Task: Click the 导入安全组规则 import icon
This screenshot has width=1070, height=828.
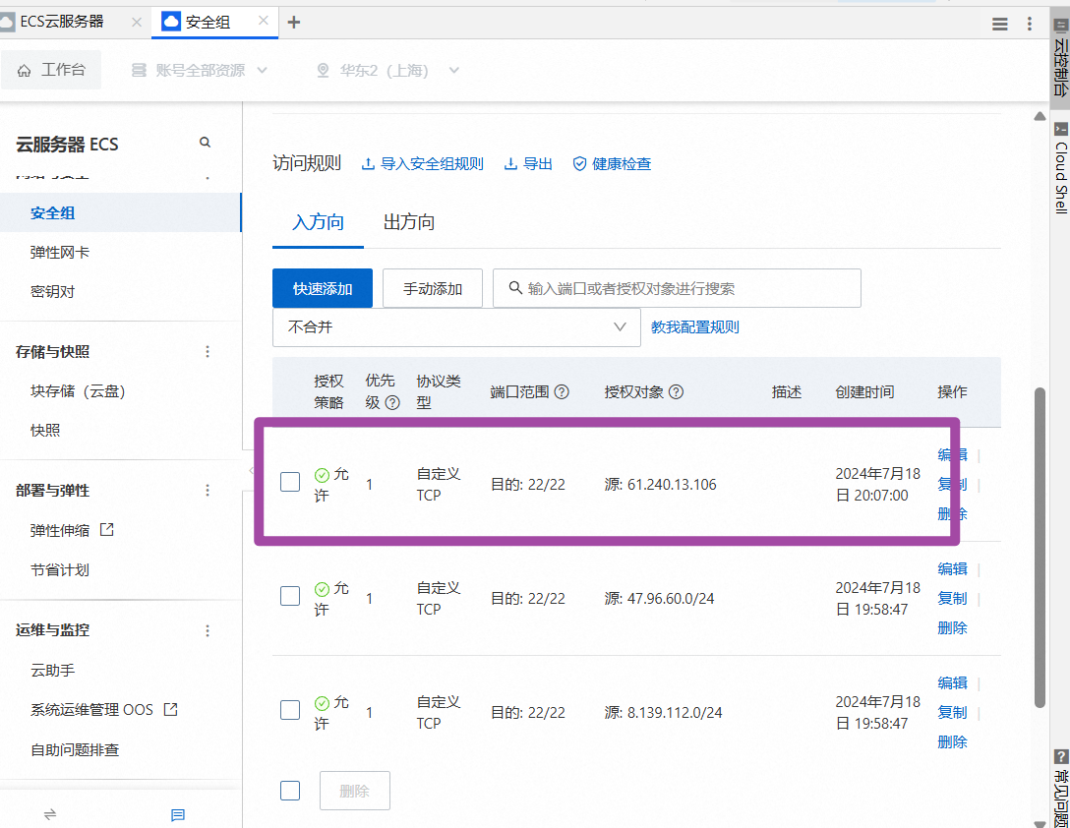Action: tap(368, 163)
